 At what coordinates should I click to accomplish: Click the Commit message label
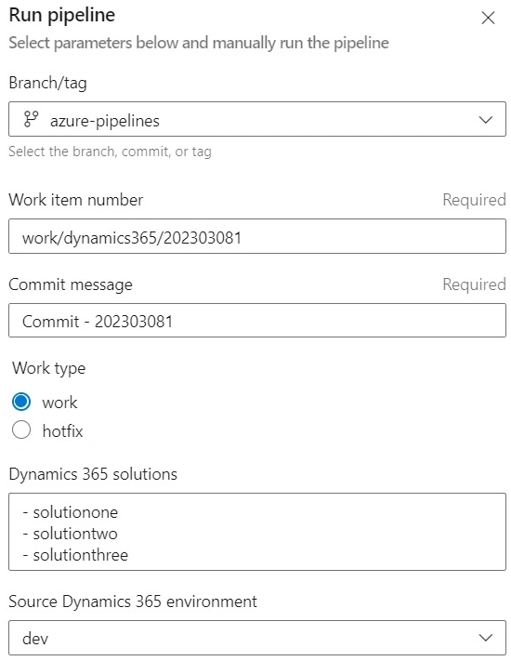(x=71, y=284)
